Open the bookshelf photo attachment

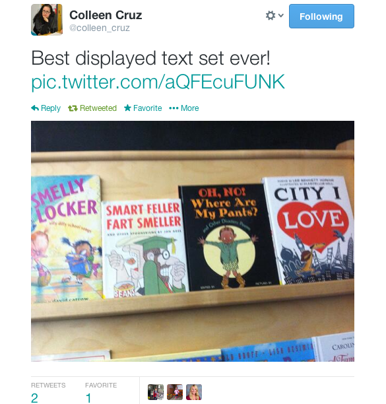click(x=193, y=241)
